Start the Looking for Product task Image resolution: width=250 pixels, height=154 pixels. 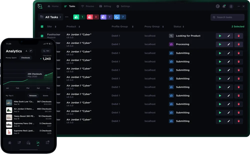click(220, 36)
